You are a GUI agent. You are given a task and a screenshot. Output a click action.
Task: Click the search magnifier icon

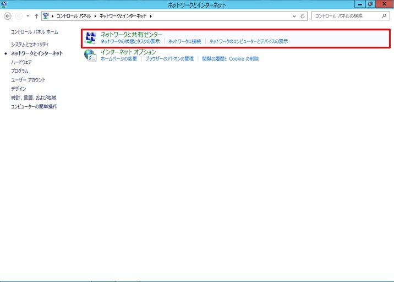385,17
